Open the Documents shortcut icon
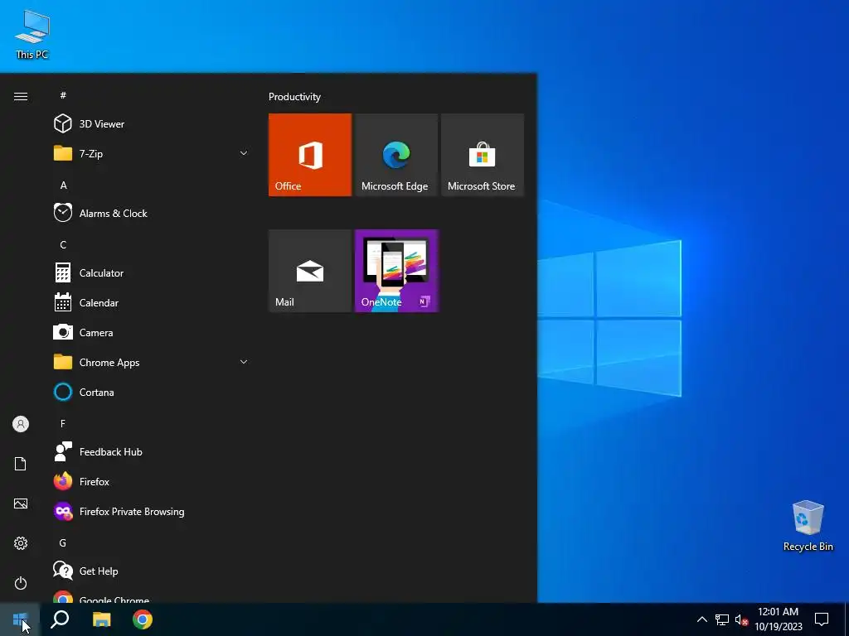This screenshot has height=636, width=849. pos(21,464)
